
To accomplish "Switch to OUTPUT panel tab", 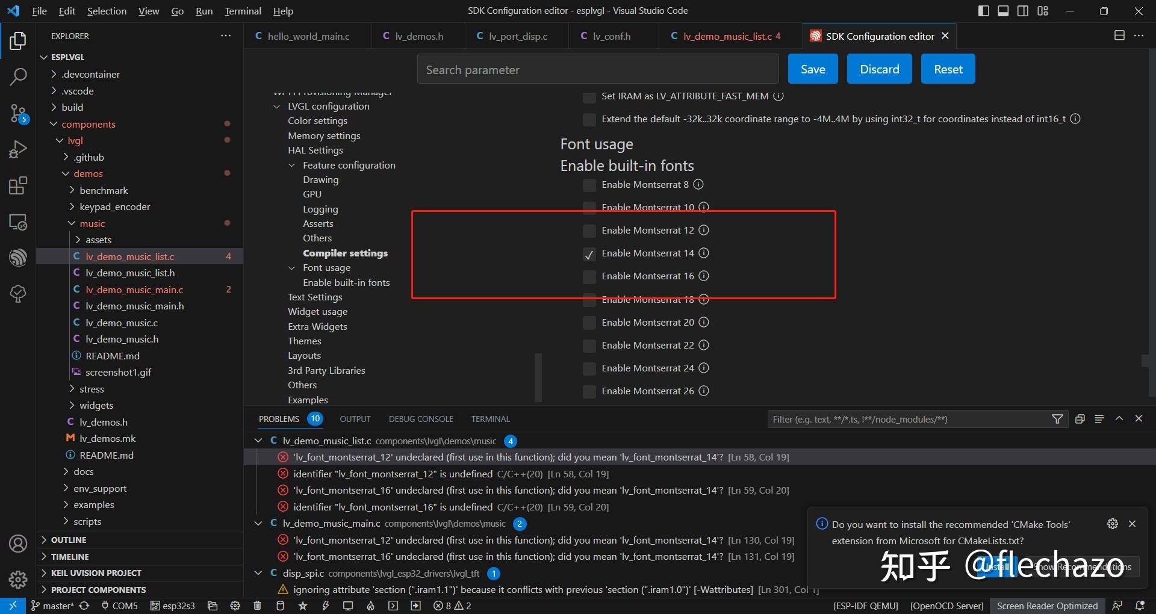I will [x=355, y=419].
